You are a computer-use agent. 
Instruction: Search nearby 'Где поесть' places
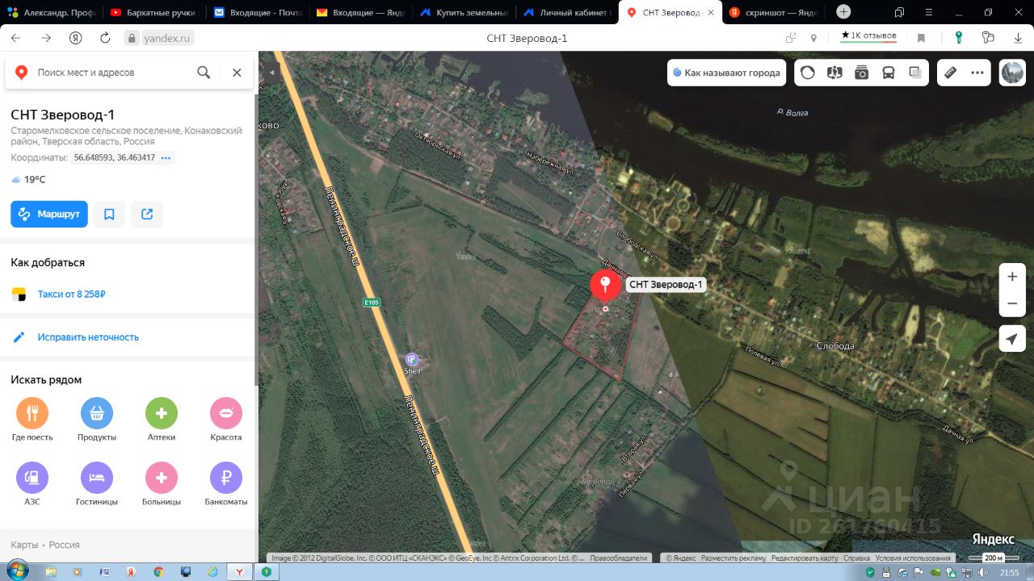(x=32, y=419)
